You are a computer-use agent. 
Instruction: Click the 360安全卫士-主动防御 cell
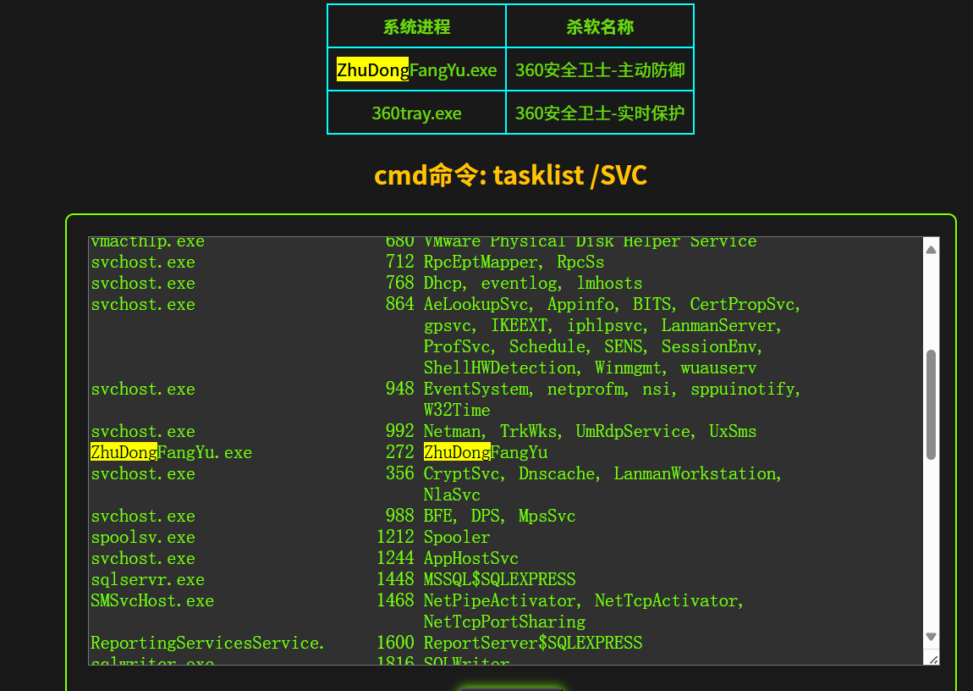(599, 69)
